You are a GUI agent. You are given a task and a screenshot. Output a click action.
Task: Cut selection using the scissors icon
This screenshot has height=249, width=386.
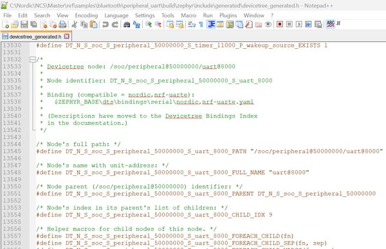coord(74,24)
